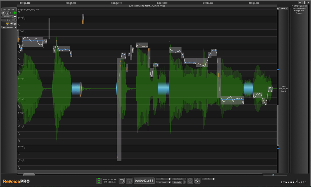Click the Synchro Arts logo
This screenshot has height=187, width=311.
[x=293, y=182]
